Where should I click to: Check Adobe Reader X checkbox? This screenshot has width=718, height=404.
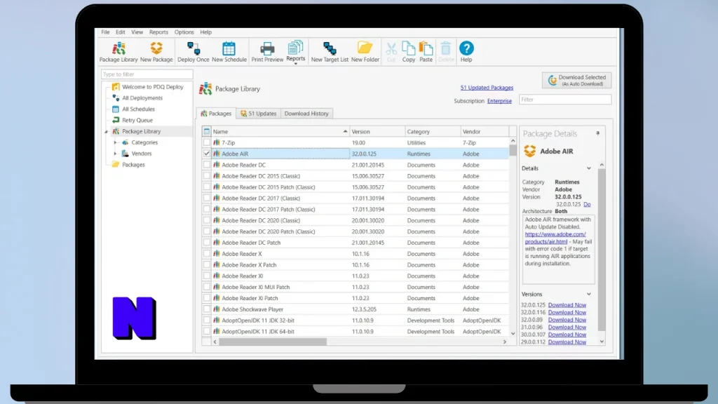point(207,253)
